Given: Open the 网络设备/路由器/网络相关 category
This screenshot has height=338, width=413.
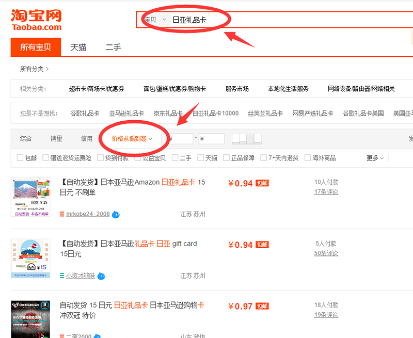Looking at the screenshot, I should pyautogui.click(x=361, y=89).
